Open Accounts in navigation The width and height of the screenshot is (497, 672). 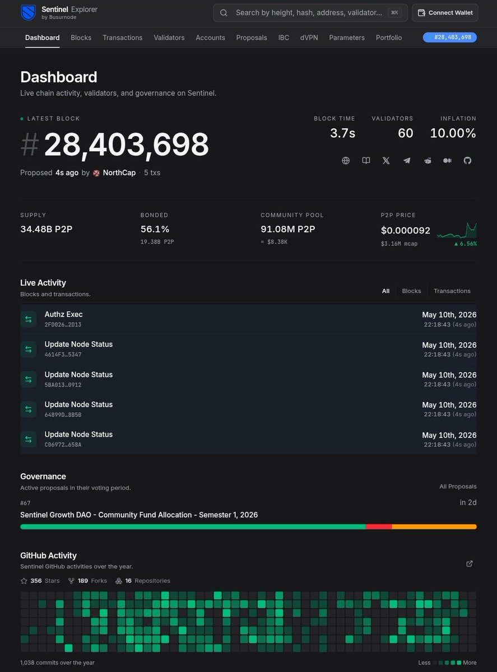(210, 38)
